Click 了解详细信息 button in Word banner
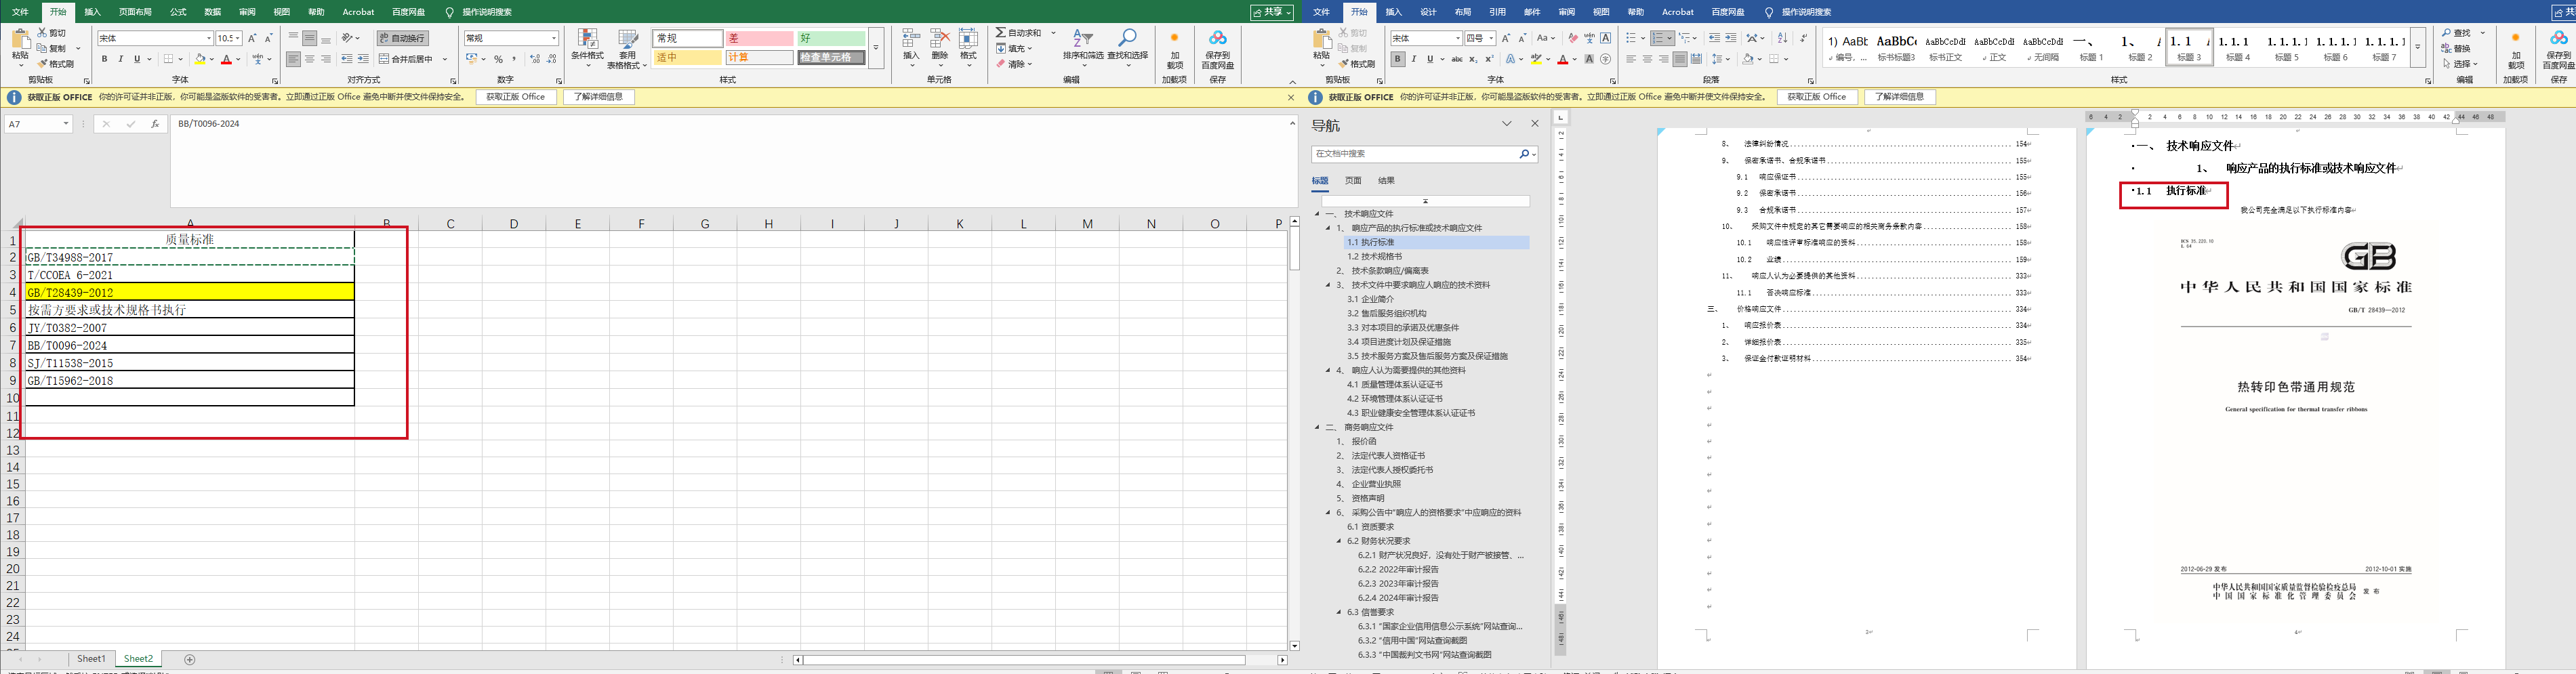The image size is (2576, 674). coord(1899,97)
